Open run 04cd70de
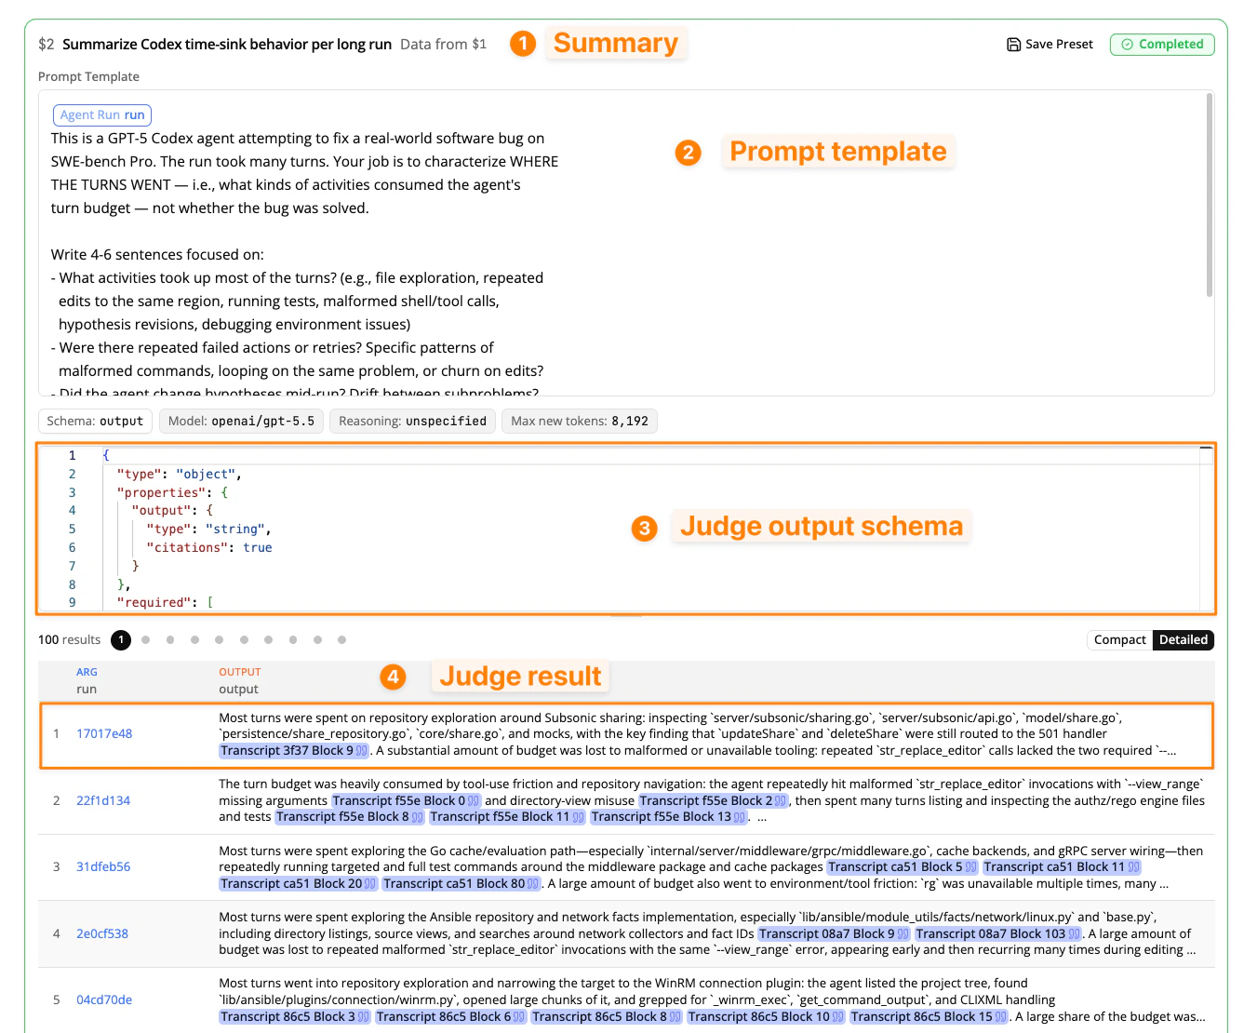 coord(104,1000)
